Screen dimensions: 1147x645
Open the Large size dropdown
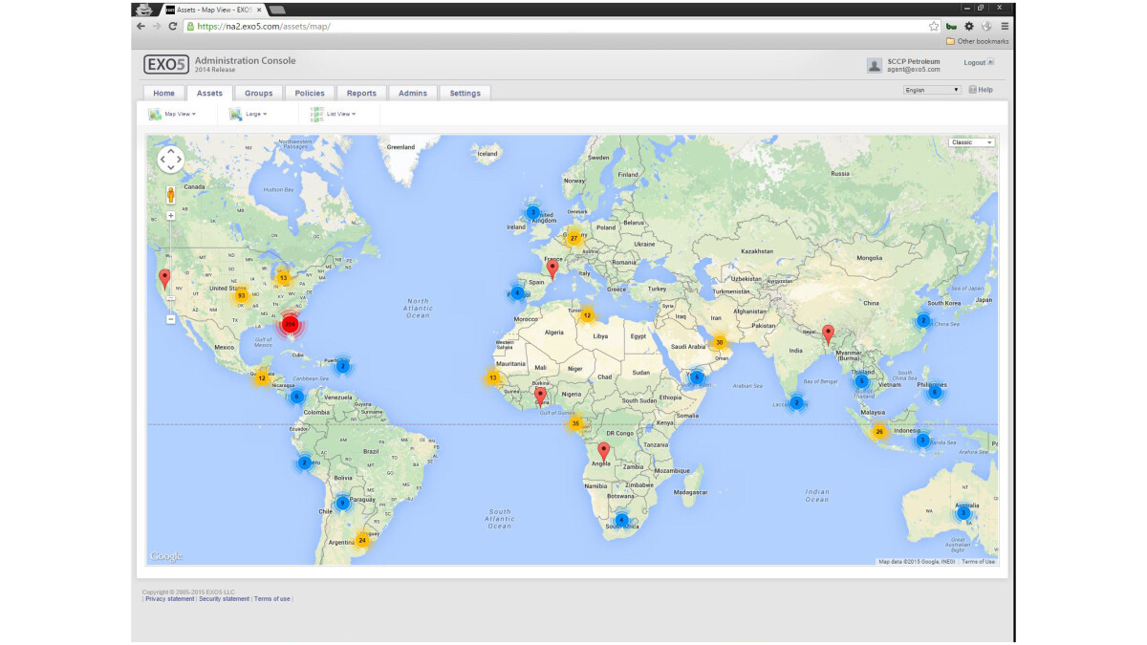pos(249,114)
